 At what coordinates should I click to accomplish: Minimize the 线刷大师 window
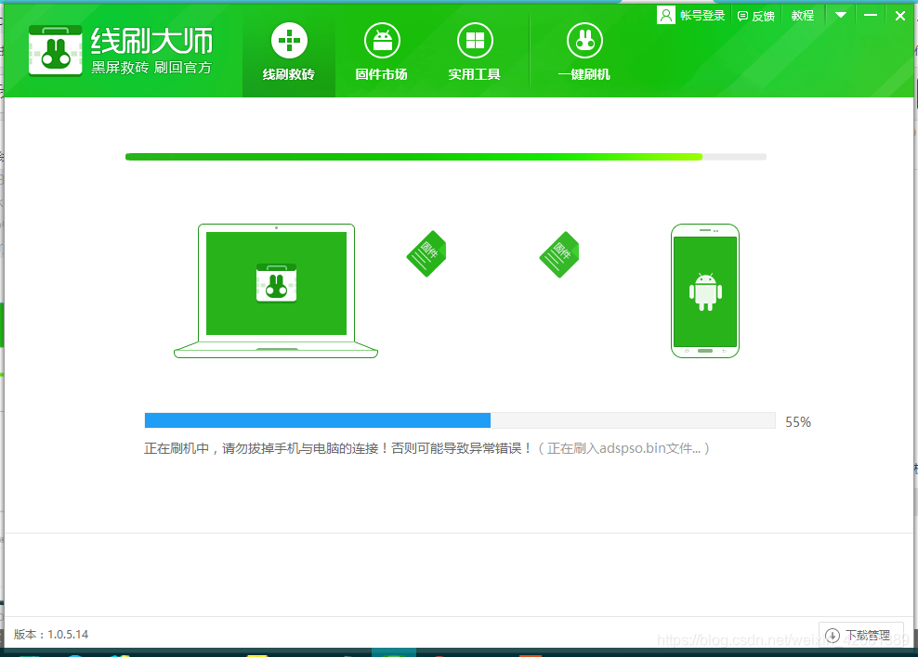point(871,15)
